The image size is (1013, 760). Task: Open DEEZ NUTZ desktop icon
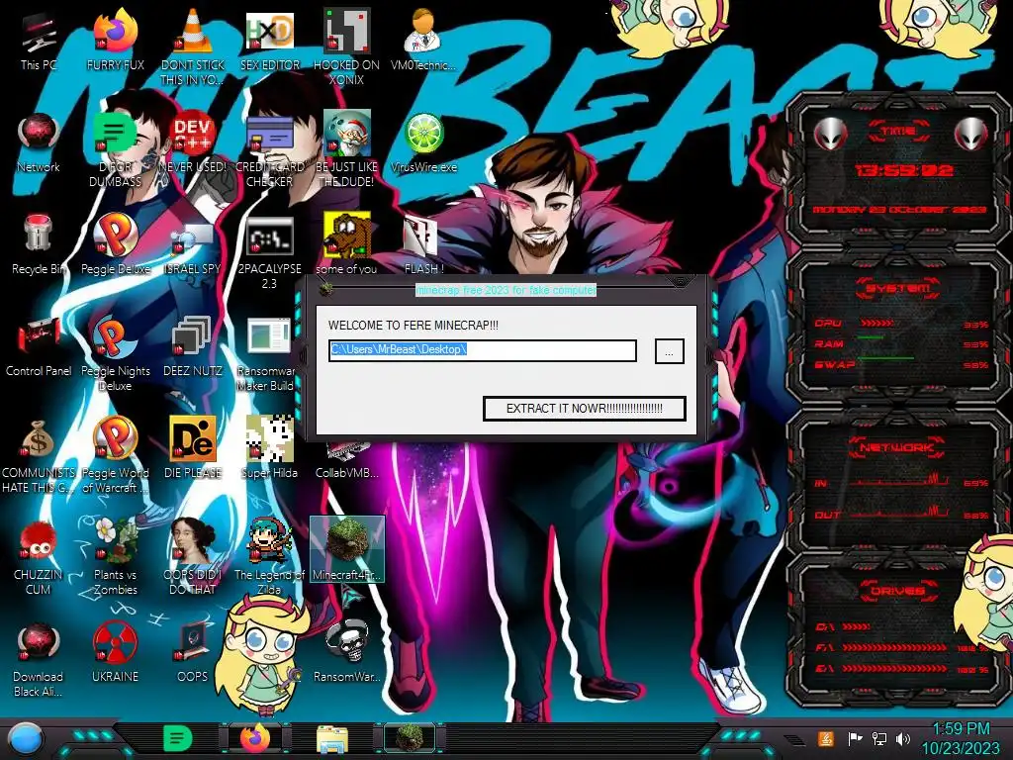pos(193,346)
